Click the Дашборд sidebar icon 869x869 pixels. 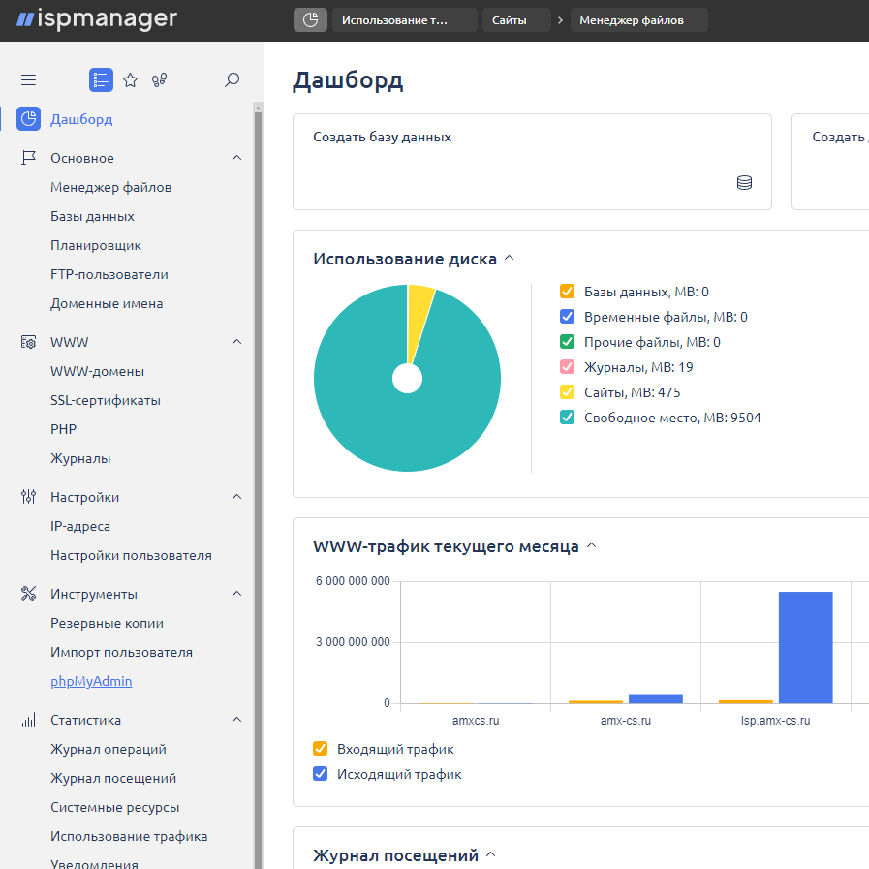(28, 118)
